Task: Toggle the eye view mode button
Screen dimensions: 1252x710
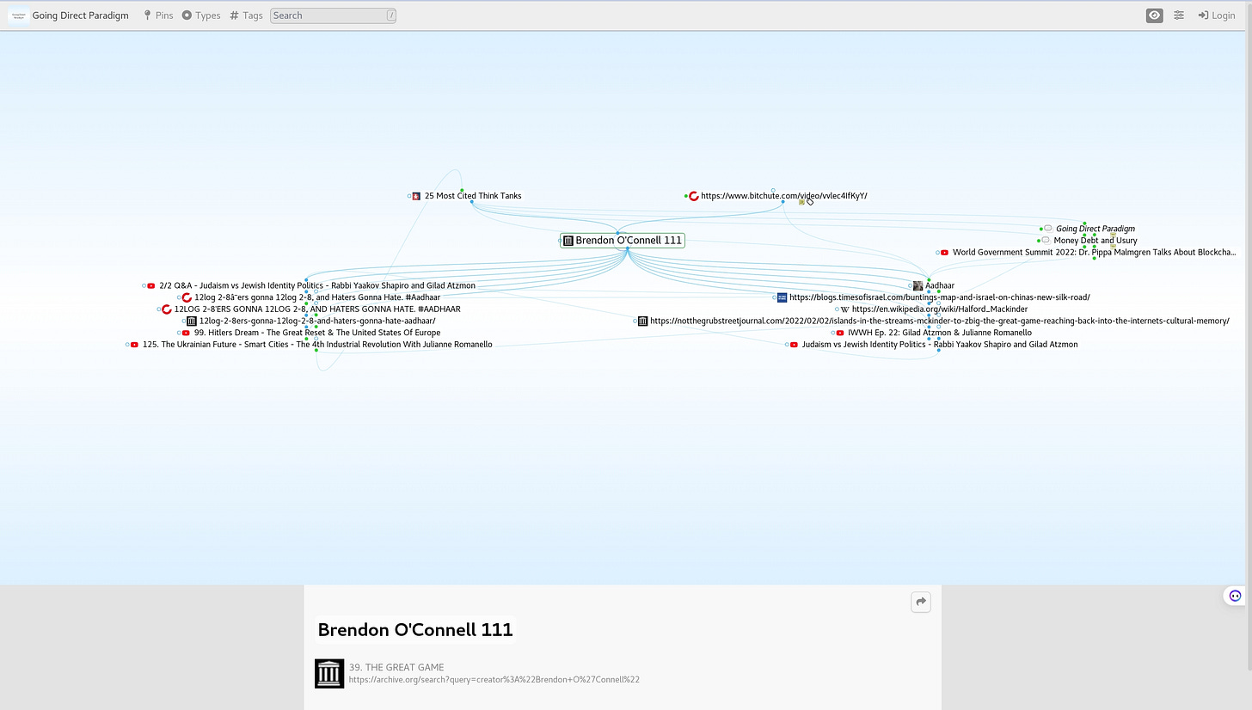Action: 1155,15
